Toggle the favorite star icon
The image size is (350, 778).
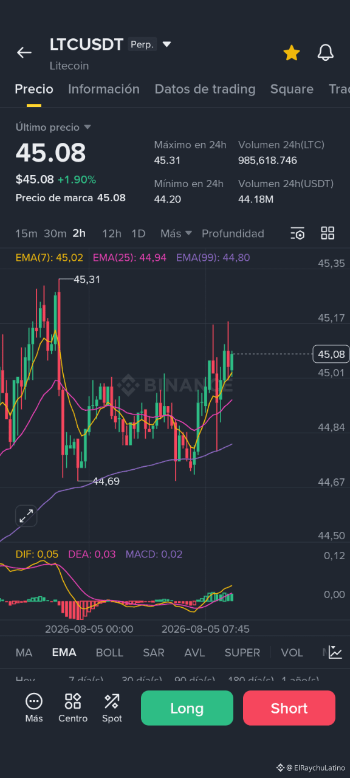pyautogui.click(x=292, y=53)
